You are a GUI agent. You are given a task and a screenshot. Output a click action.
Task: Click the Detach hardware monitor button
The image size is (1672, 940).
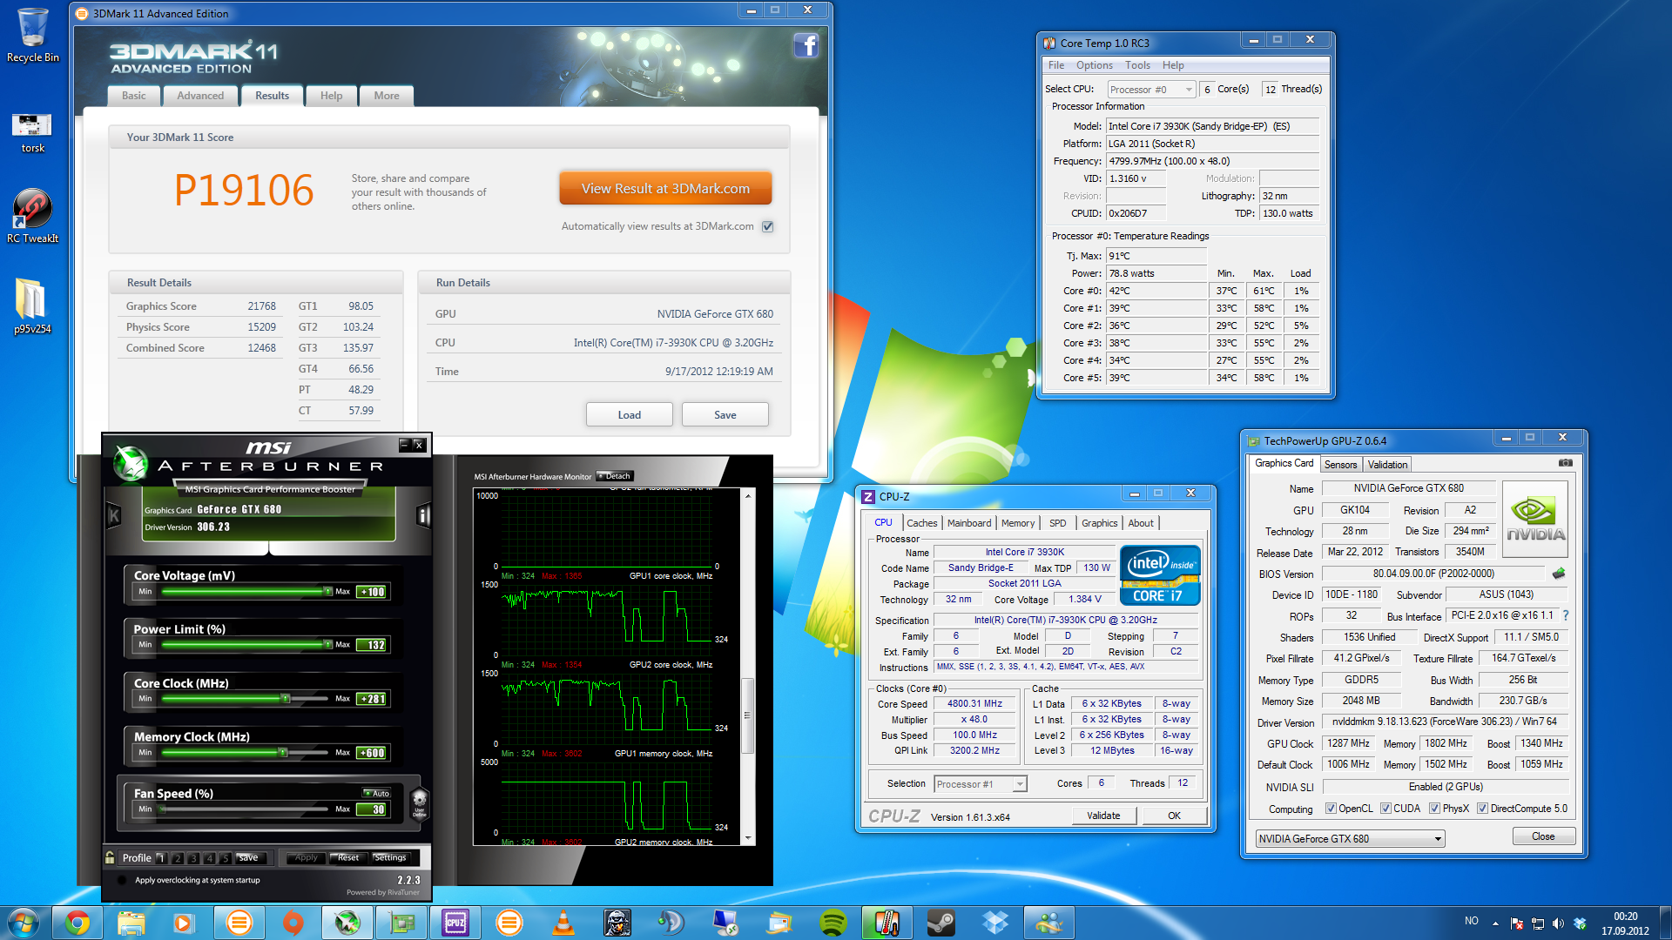coord(615,476)
